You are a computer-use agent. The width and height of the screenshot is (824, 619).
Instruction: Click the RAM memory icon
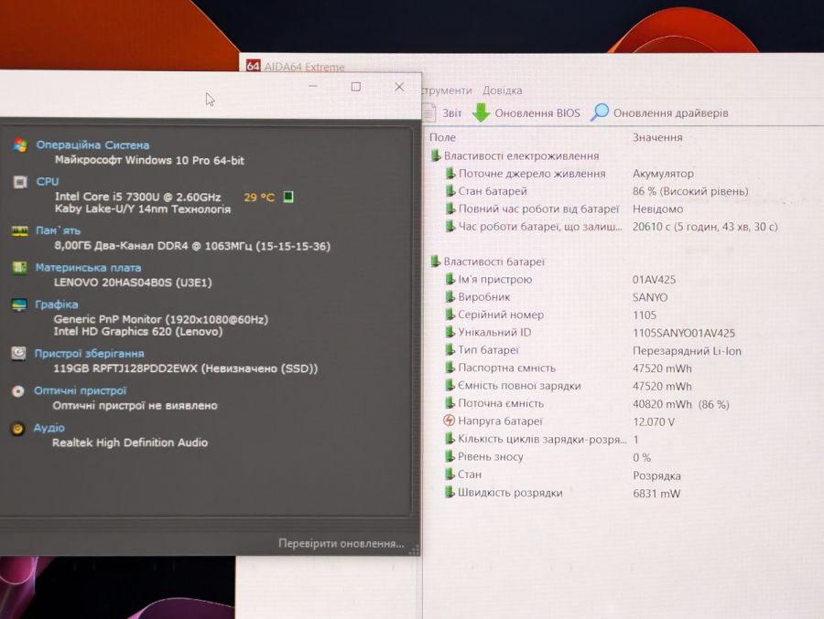(x=20, y=230)
